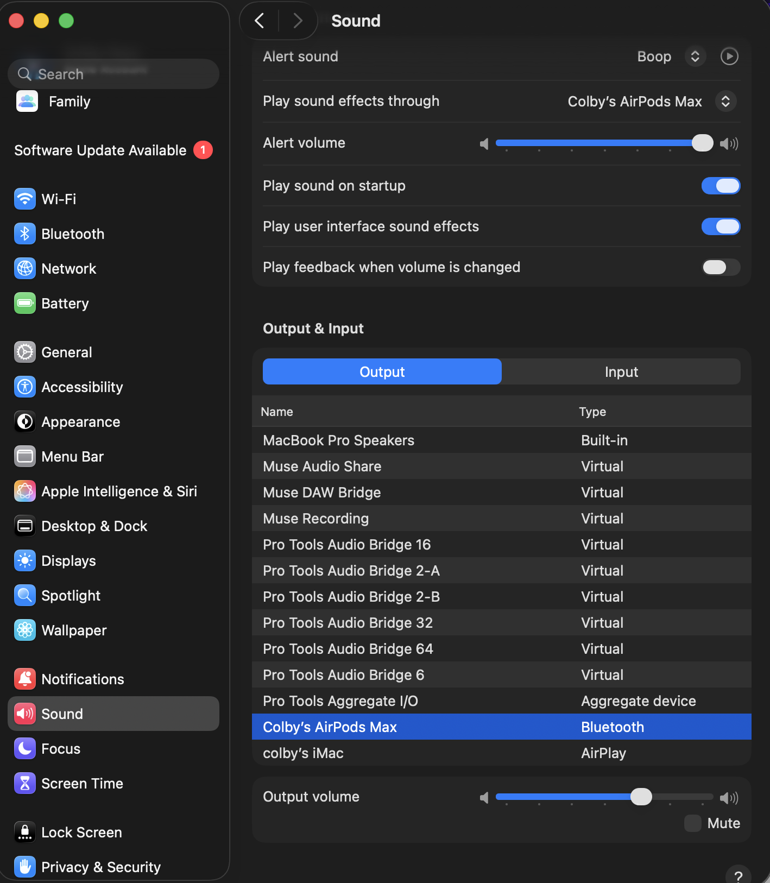770x883 pixels.
Task: Click the Spotlight magnifier icon
Action: [25, 595]
